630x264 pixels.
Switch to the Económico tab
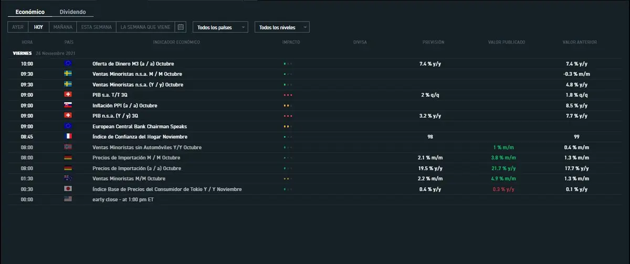click(x=30, y=12)
